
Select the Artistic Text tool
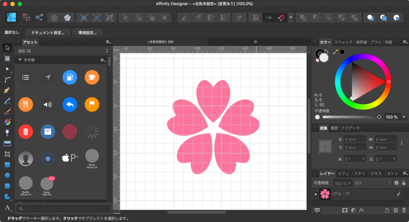(7, 208)
